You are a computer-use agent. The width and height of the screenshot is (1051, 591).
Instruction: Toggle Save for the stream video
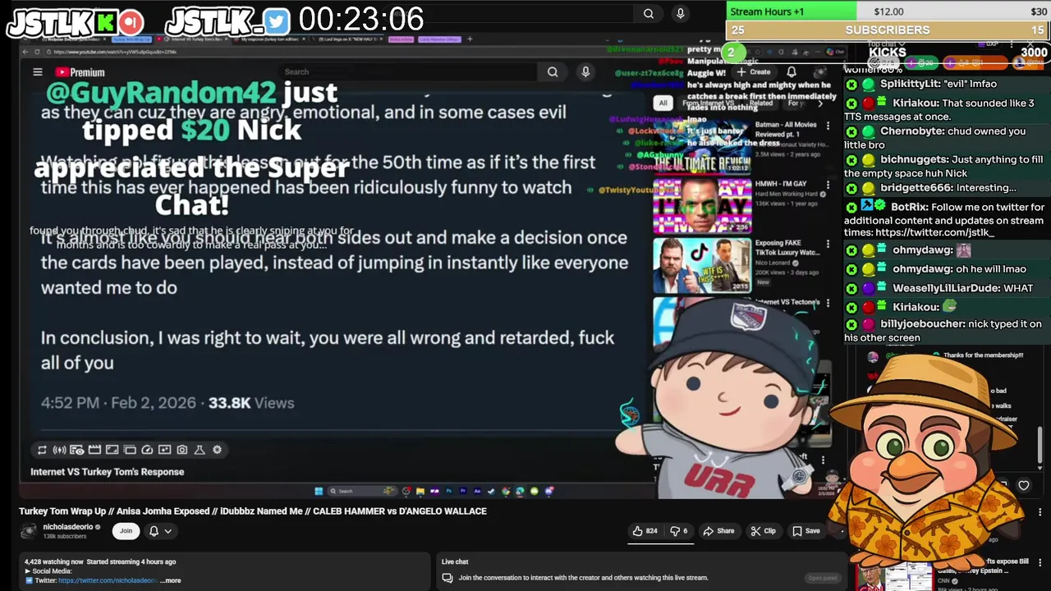[x=806, y=531]
